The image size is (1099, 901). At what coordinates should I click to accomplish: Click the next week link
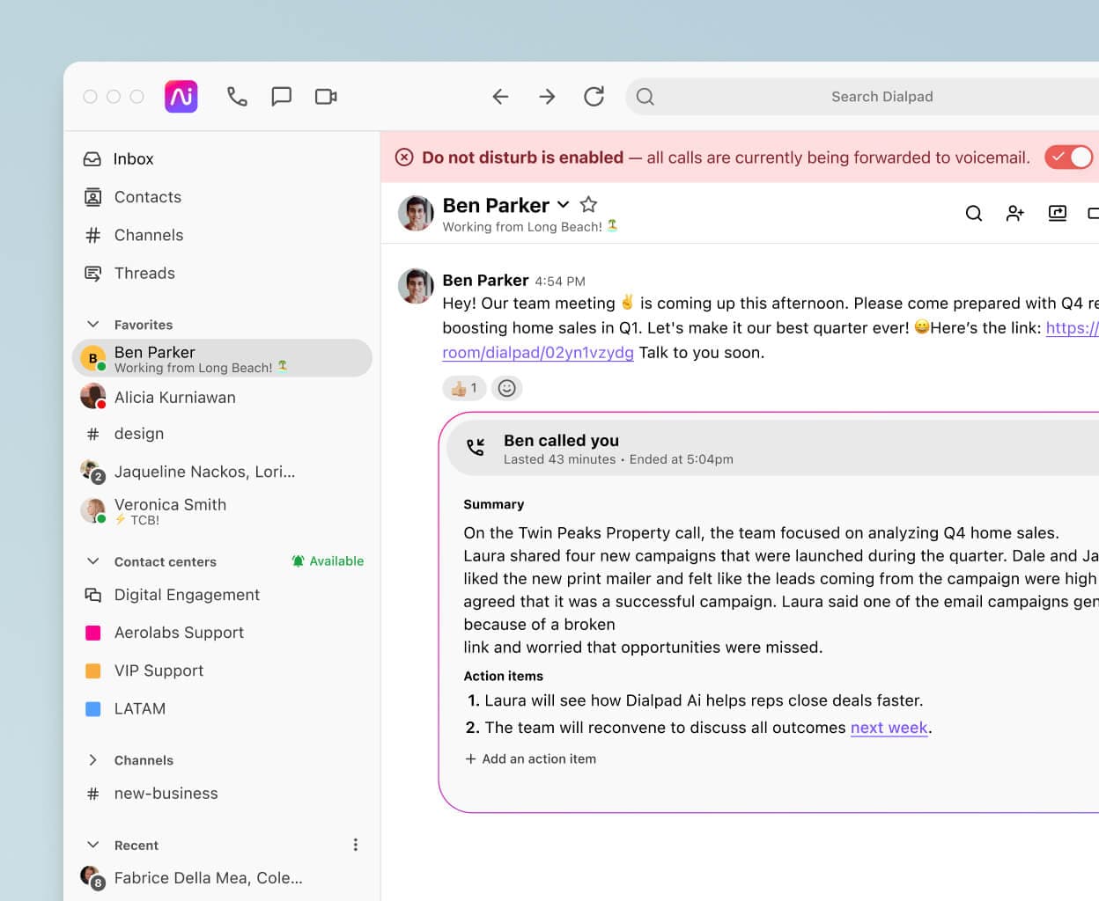pyautogui.click(x=889, y=728)
